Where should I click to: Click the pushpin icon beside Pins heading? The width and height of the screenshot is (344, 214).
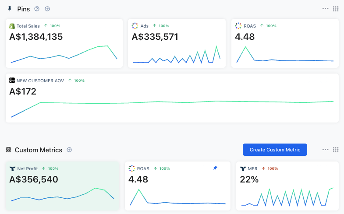10,9
